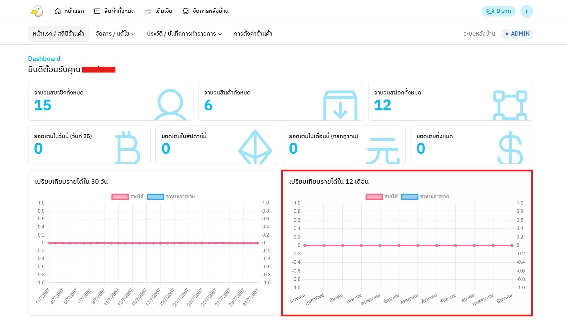The image size is (567, 332).
Task: Open the user avatar 'r'
Action: click(x=527, y=11)
